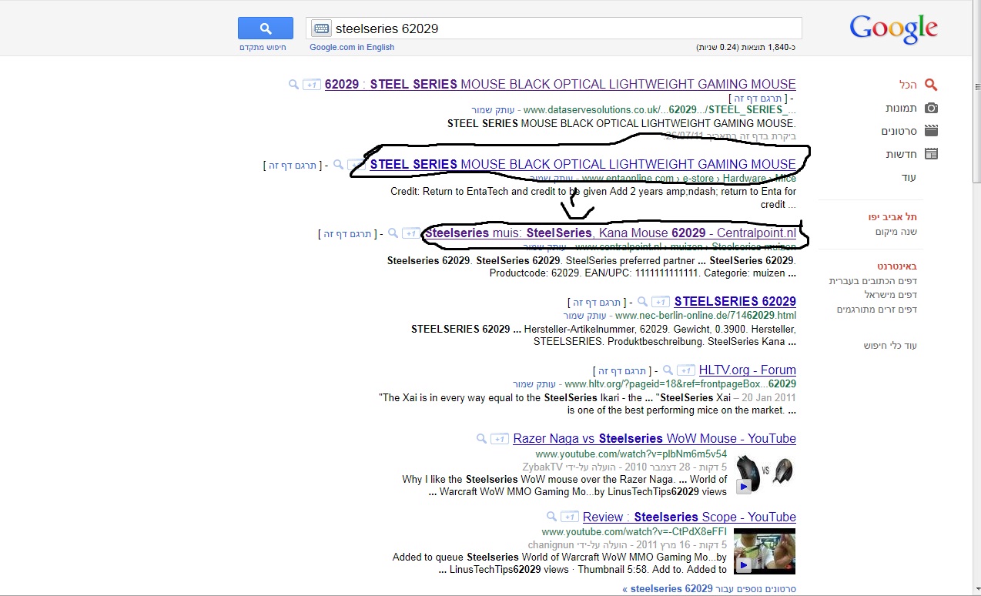Click the steelseries 62029 search input field
981x596 pixels.
click(x=562, y=28)
